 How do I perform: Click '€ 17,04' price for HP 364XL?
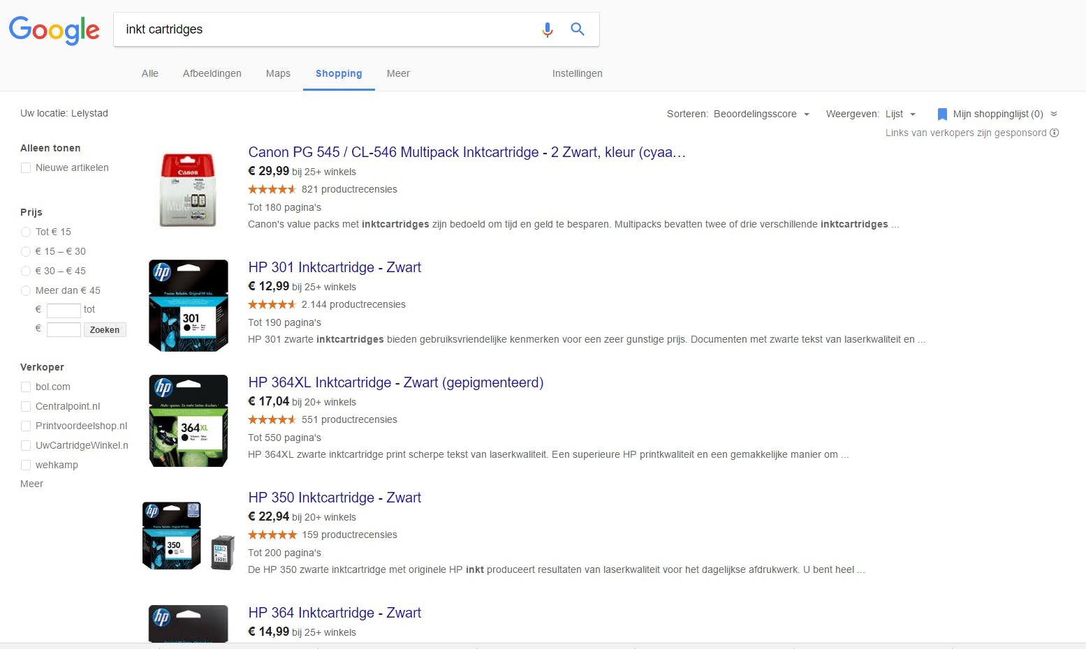click(x=269, y=401)
